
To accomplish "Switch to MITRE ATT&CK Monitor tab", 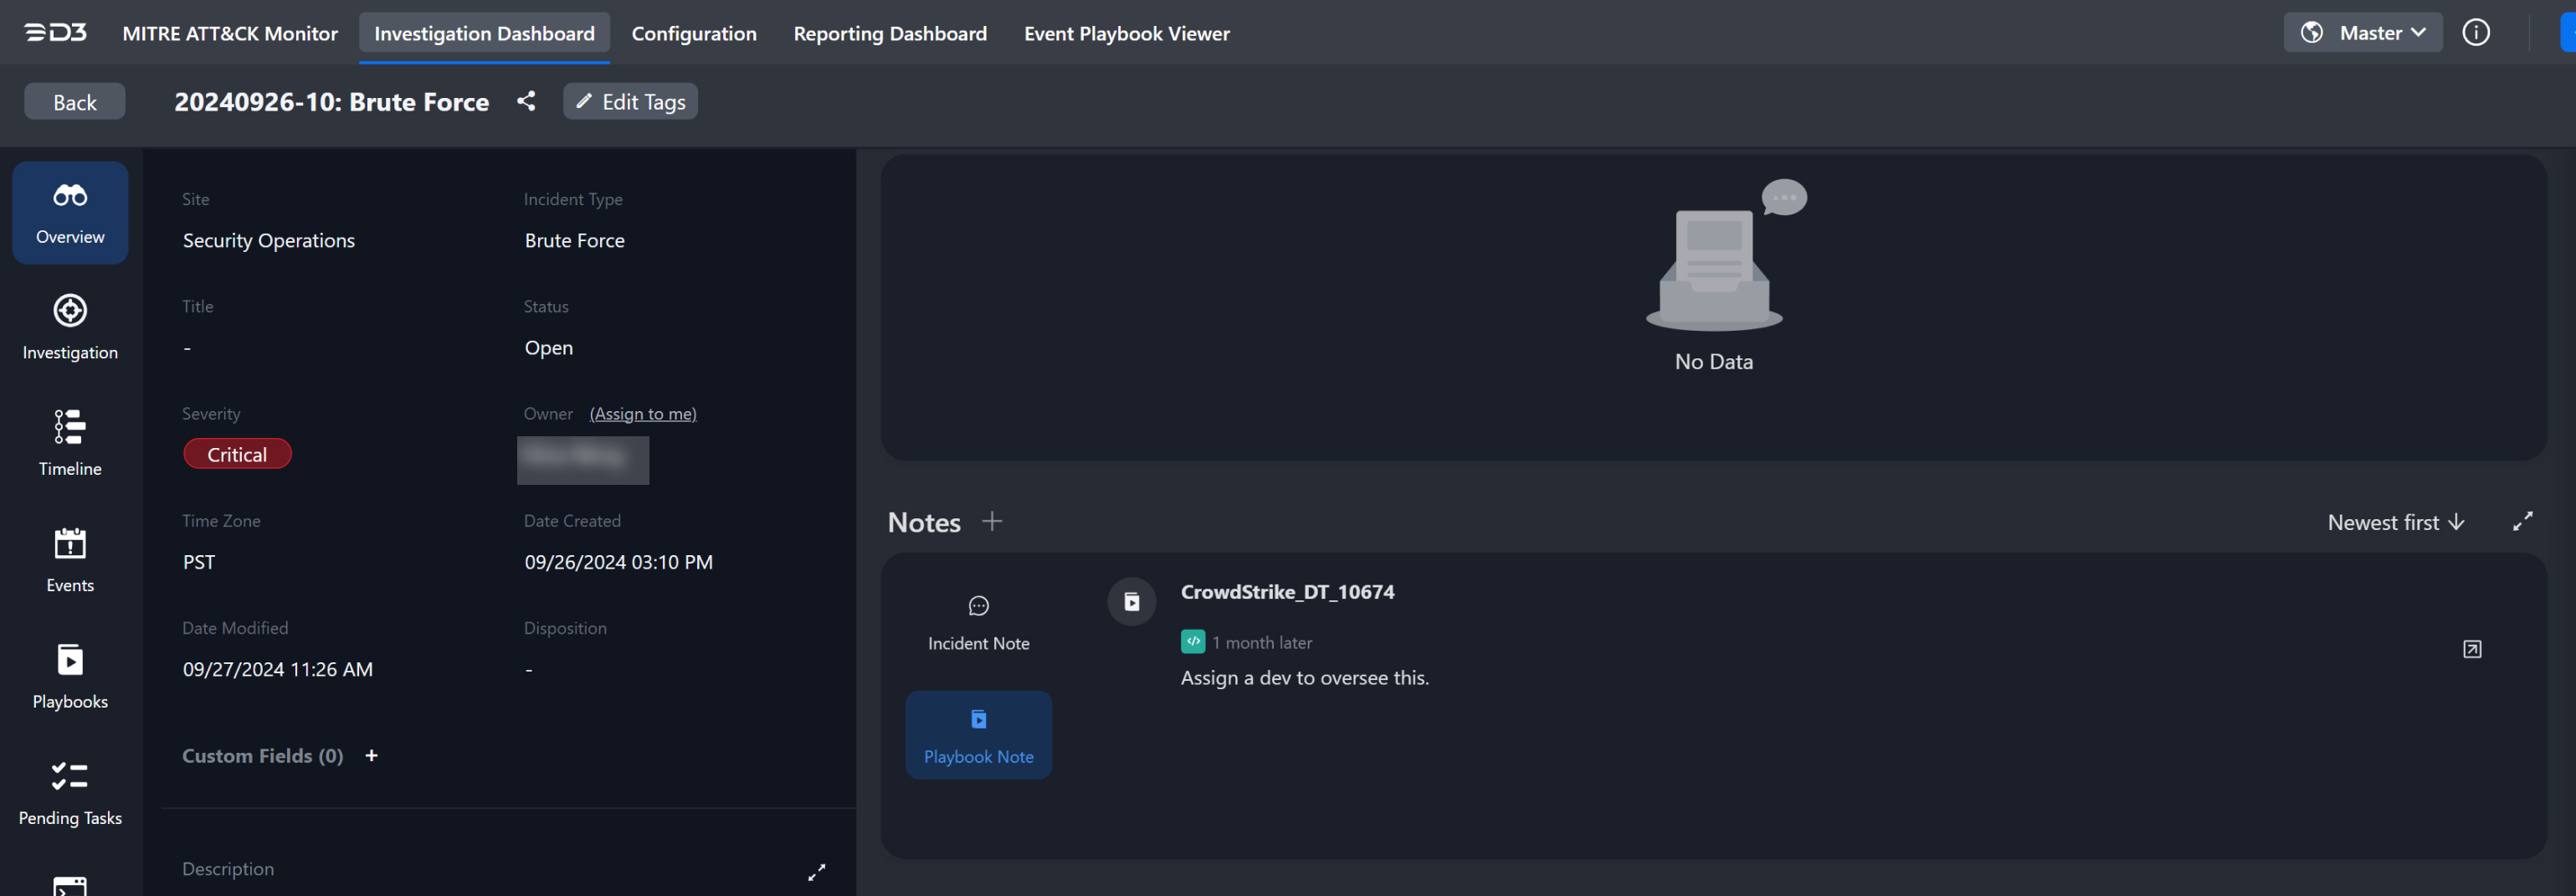I will tap(230, 33).
